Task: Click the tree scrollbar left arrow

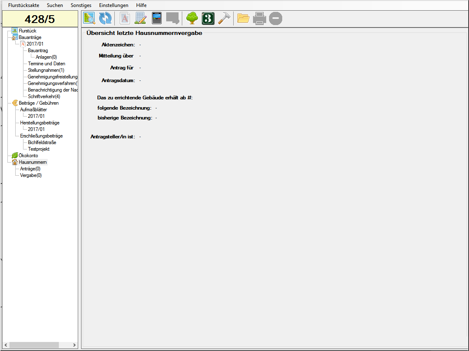Action: (x=6, y=345)
